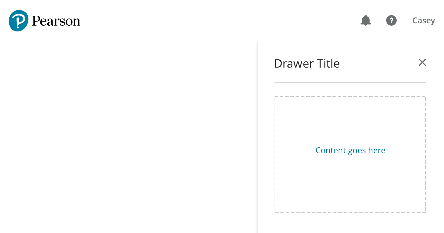Click empty header space between logo and bell
Viewport: 444px width, 233px height.
pos(219,20)
